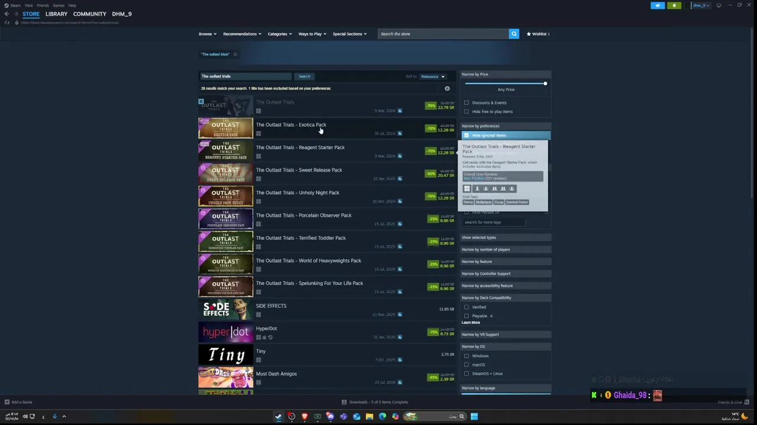The image size is (757, 425).
Task: Open Brave browser from taskbar
Action: 305,416
